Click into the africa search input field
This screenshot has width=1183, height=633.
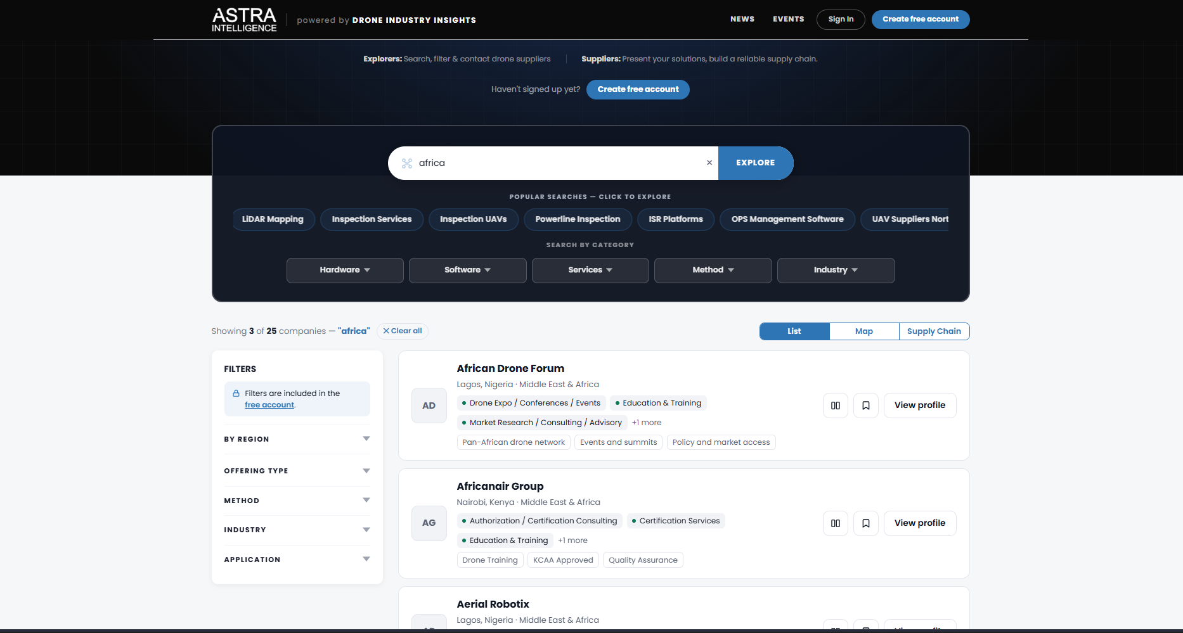click(558, 163)
